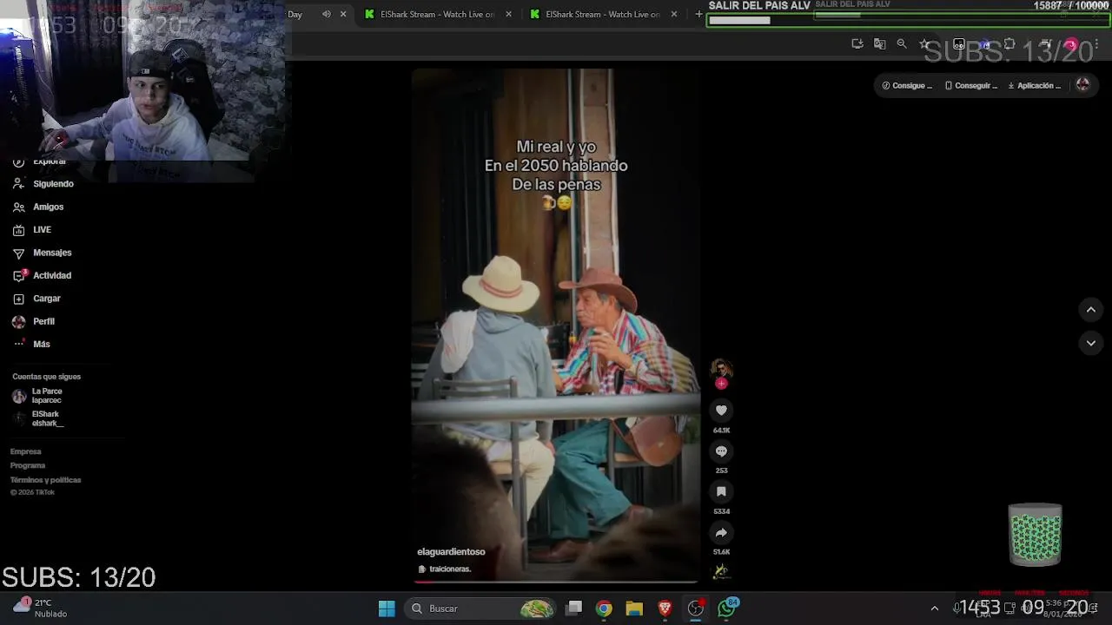Open the traicioneras. sound link

pos(444,569)
